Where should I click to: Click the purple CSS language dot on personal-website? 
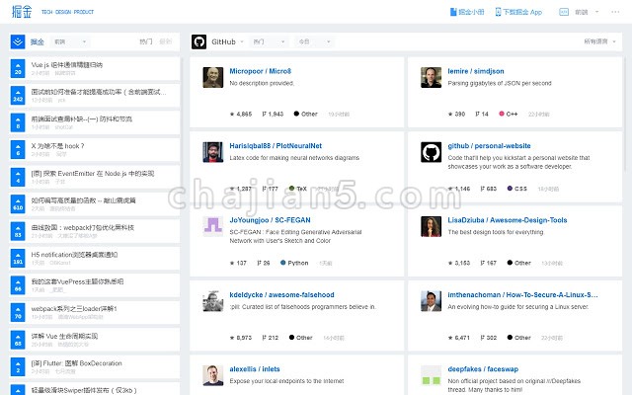tap(510, 189)
